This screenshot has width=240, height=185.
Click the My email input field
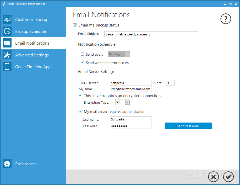coord(131,89)
